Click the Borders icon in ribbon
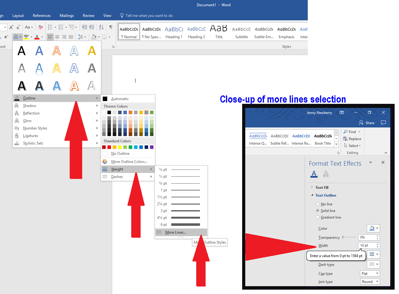Viewport: 399px width, 294px height. 104,37
